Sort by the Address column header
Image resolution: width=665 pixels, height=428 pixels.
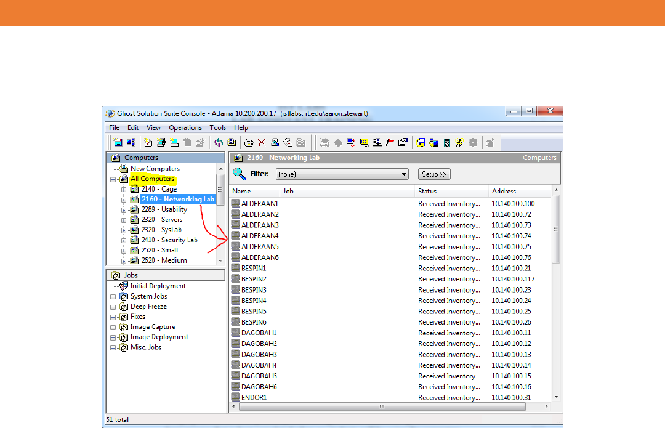tap(520, 191)
